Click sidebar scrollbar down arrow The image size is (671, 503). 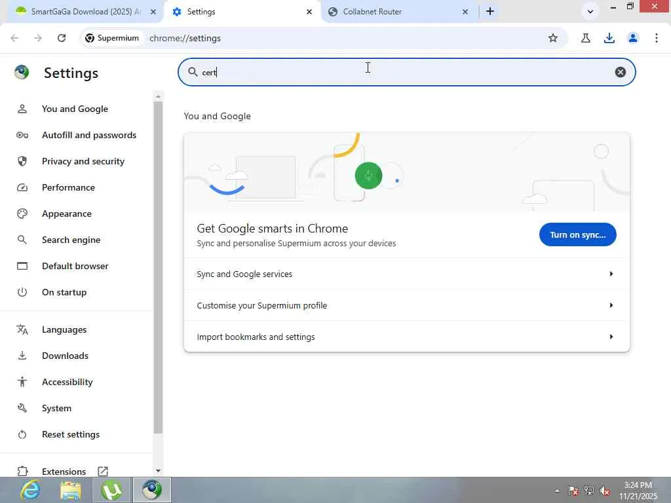click(158, 470)
